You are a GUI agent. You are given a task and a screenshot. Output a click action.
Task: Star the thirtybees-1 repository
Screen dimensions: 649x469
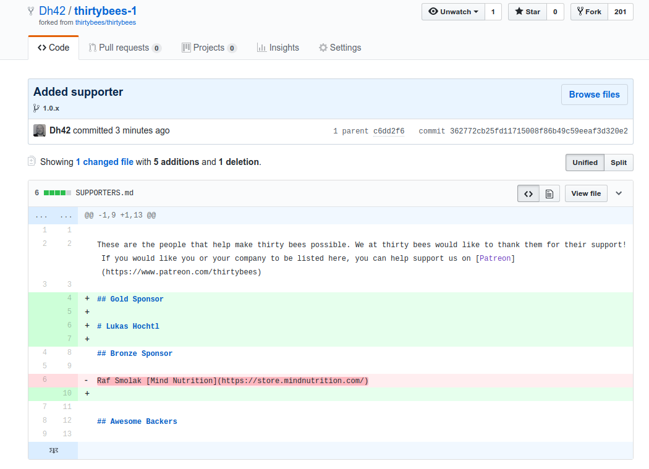click(x=527, y=12)
